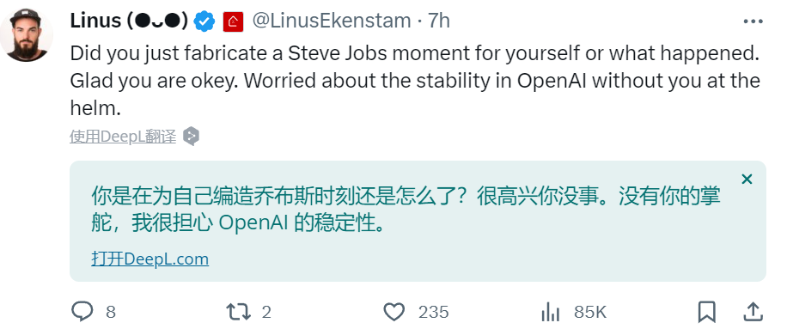
Task: Click the reply speech bubble icon
Action: 82,312
